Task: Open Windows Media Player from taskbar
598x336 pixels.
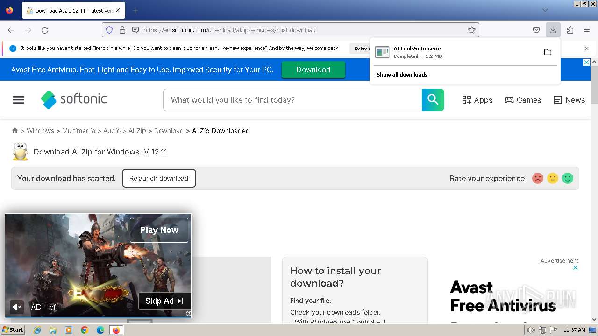Action: tap(69, 330)
